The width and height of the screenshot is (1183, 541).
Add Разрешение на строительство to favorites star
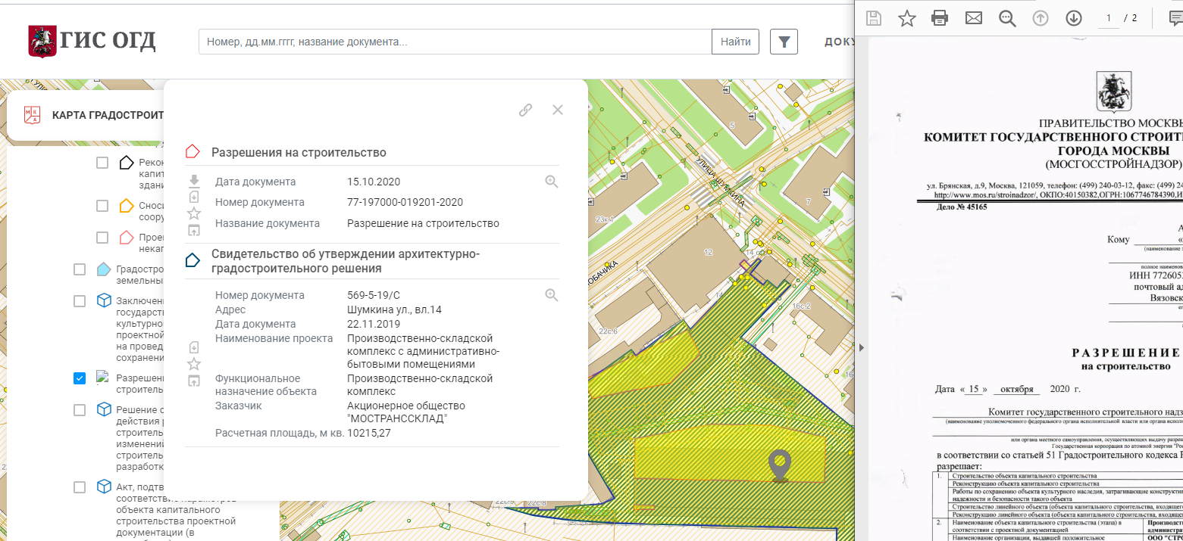pos(194,213)
